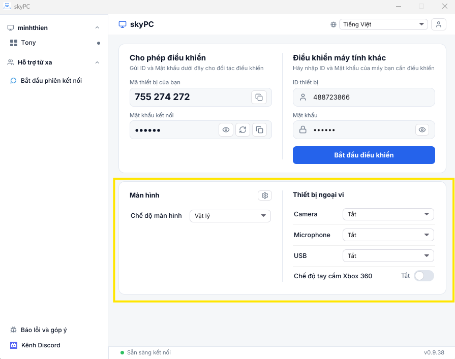Click the ID thiết bị input field
Screen dimensions: 455x359
[364, 97]
